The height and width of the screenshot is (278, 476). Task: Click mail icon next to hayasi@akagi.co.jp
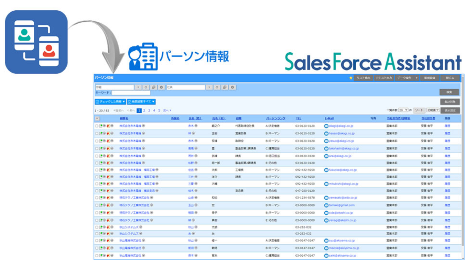[x=326, y=133]
